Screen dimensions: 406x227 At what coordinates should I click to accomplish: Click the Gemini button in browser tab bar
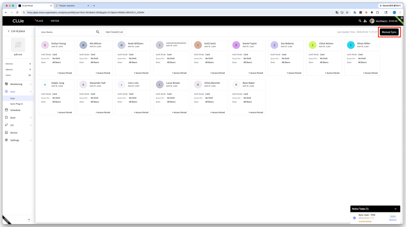click(x=390, y=6)
